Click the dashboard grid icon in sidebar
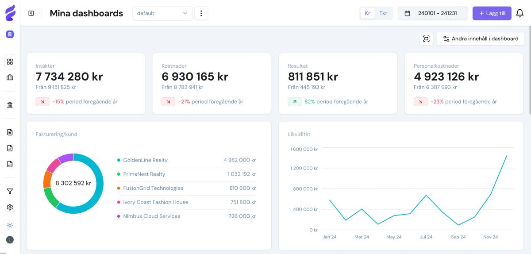 pyautogui.click(x=10, y=62)
